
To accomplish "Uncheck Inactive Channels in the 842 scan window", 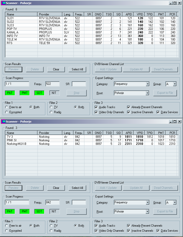I will [129, 231].
